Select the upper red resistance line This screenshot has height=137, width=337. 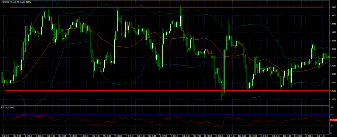point(166,7)
